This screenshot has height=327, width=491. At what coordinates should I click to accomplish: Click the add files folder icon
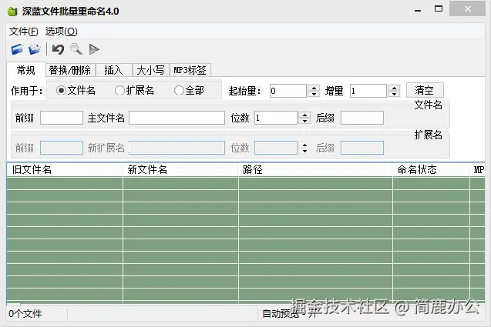pos(17,49)
